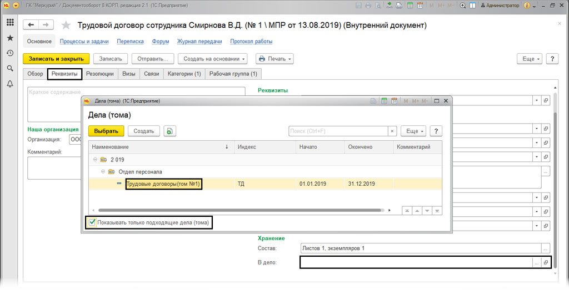Click the 'Поиск (Ctrl+F)' search field
Viewport: 569px width, 290px height.
338,131
